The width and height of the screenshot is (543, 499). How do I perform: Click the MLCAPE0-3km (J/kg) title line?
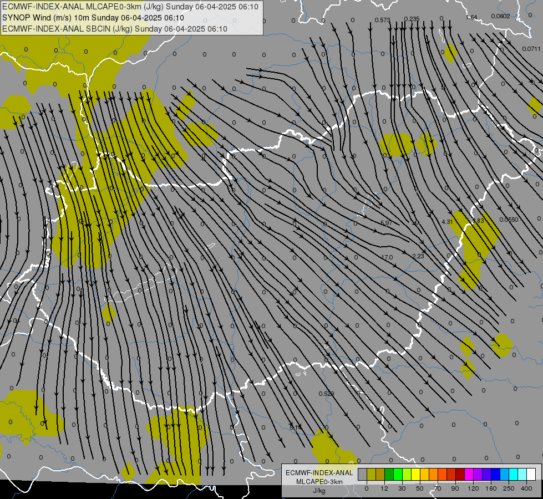pyautogui.click(x=130, y=7)
